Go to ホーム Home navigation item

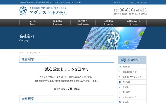[32, 22]
